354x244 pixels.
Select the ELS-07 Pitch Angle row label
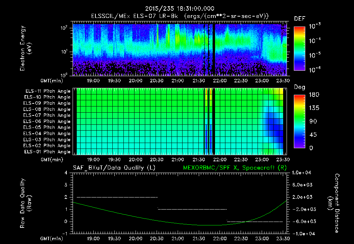pos(47,115)
